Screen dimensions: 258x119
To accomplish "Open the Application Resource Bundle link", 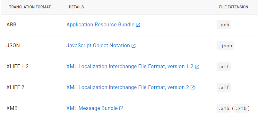I will pos(100,24).
